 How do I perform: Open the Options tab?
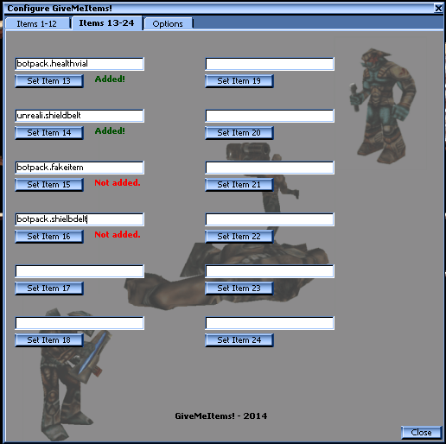pyautogui.click(x=169, y=23)
